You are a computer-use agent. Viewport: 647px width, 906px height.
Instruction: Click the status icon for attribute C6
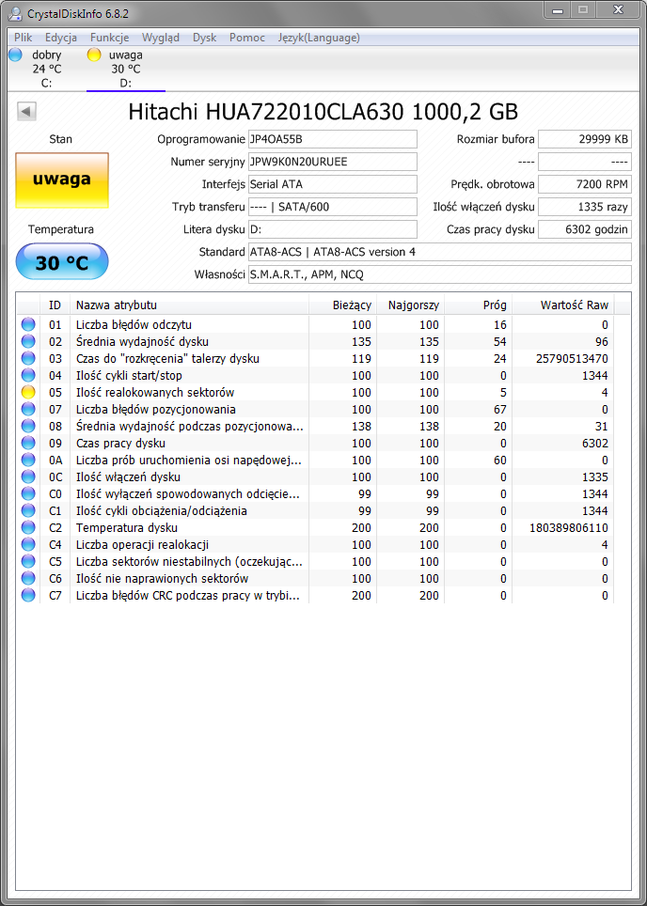coord(28,578)
